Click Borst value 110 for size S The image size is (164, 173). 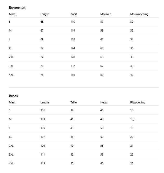click(73, 22)
